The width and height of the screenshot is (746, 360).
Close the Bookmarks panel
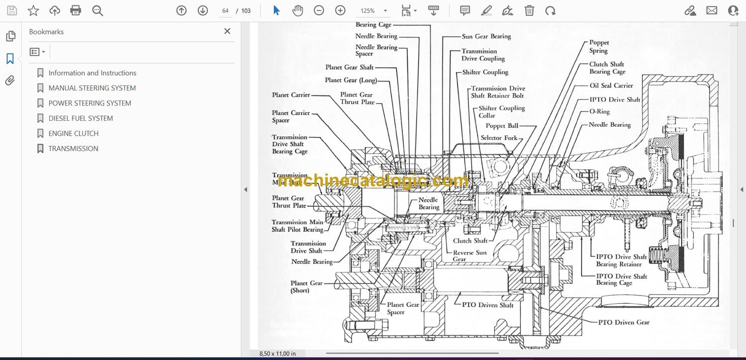tap(227, 31)
